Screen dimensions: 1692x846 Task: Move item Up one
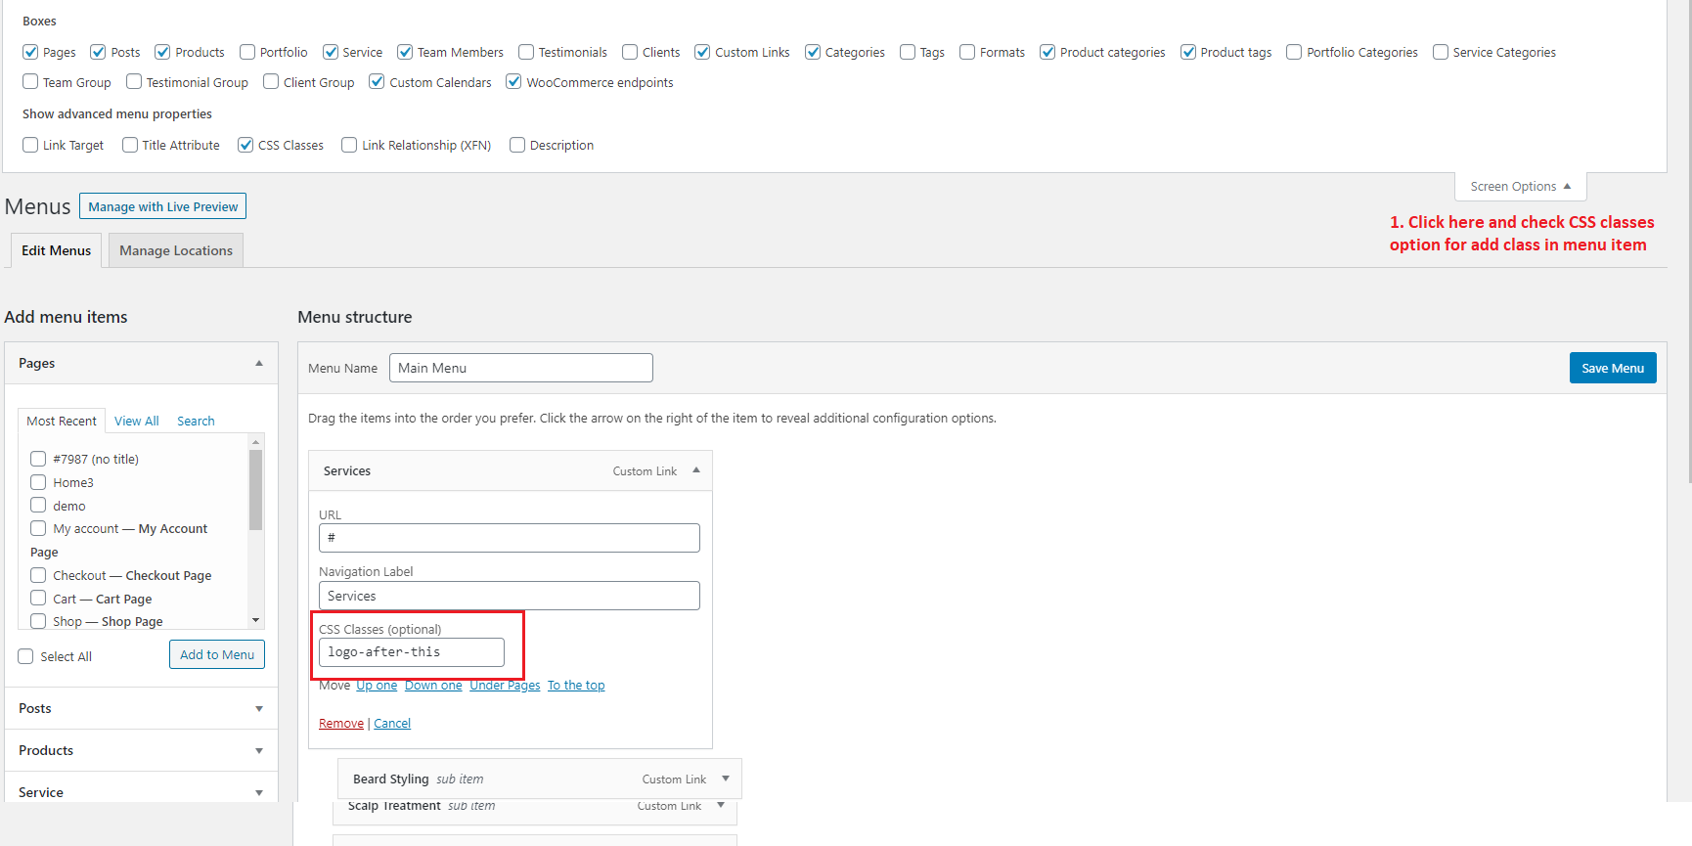pos(377,686)
